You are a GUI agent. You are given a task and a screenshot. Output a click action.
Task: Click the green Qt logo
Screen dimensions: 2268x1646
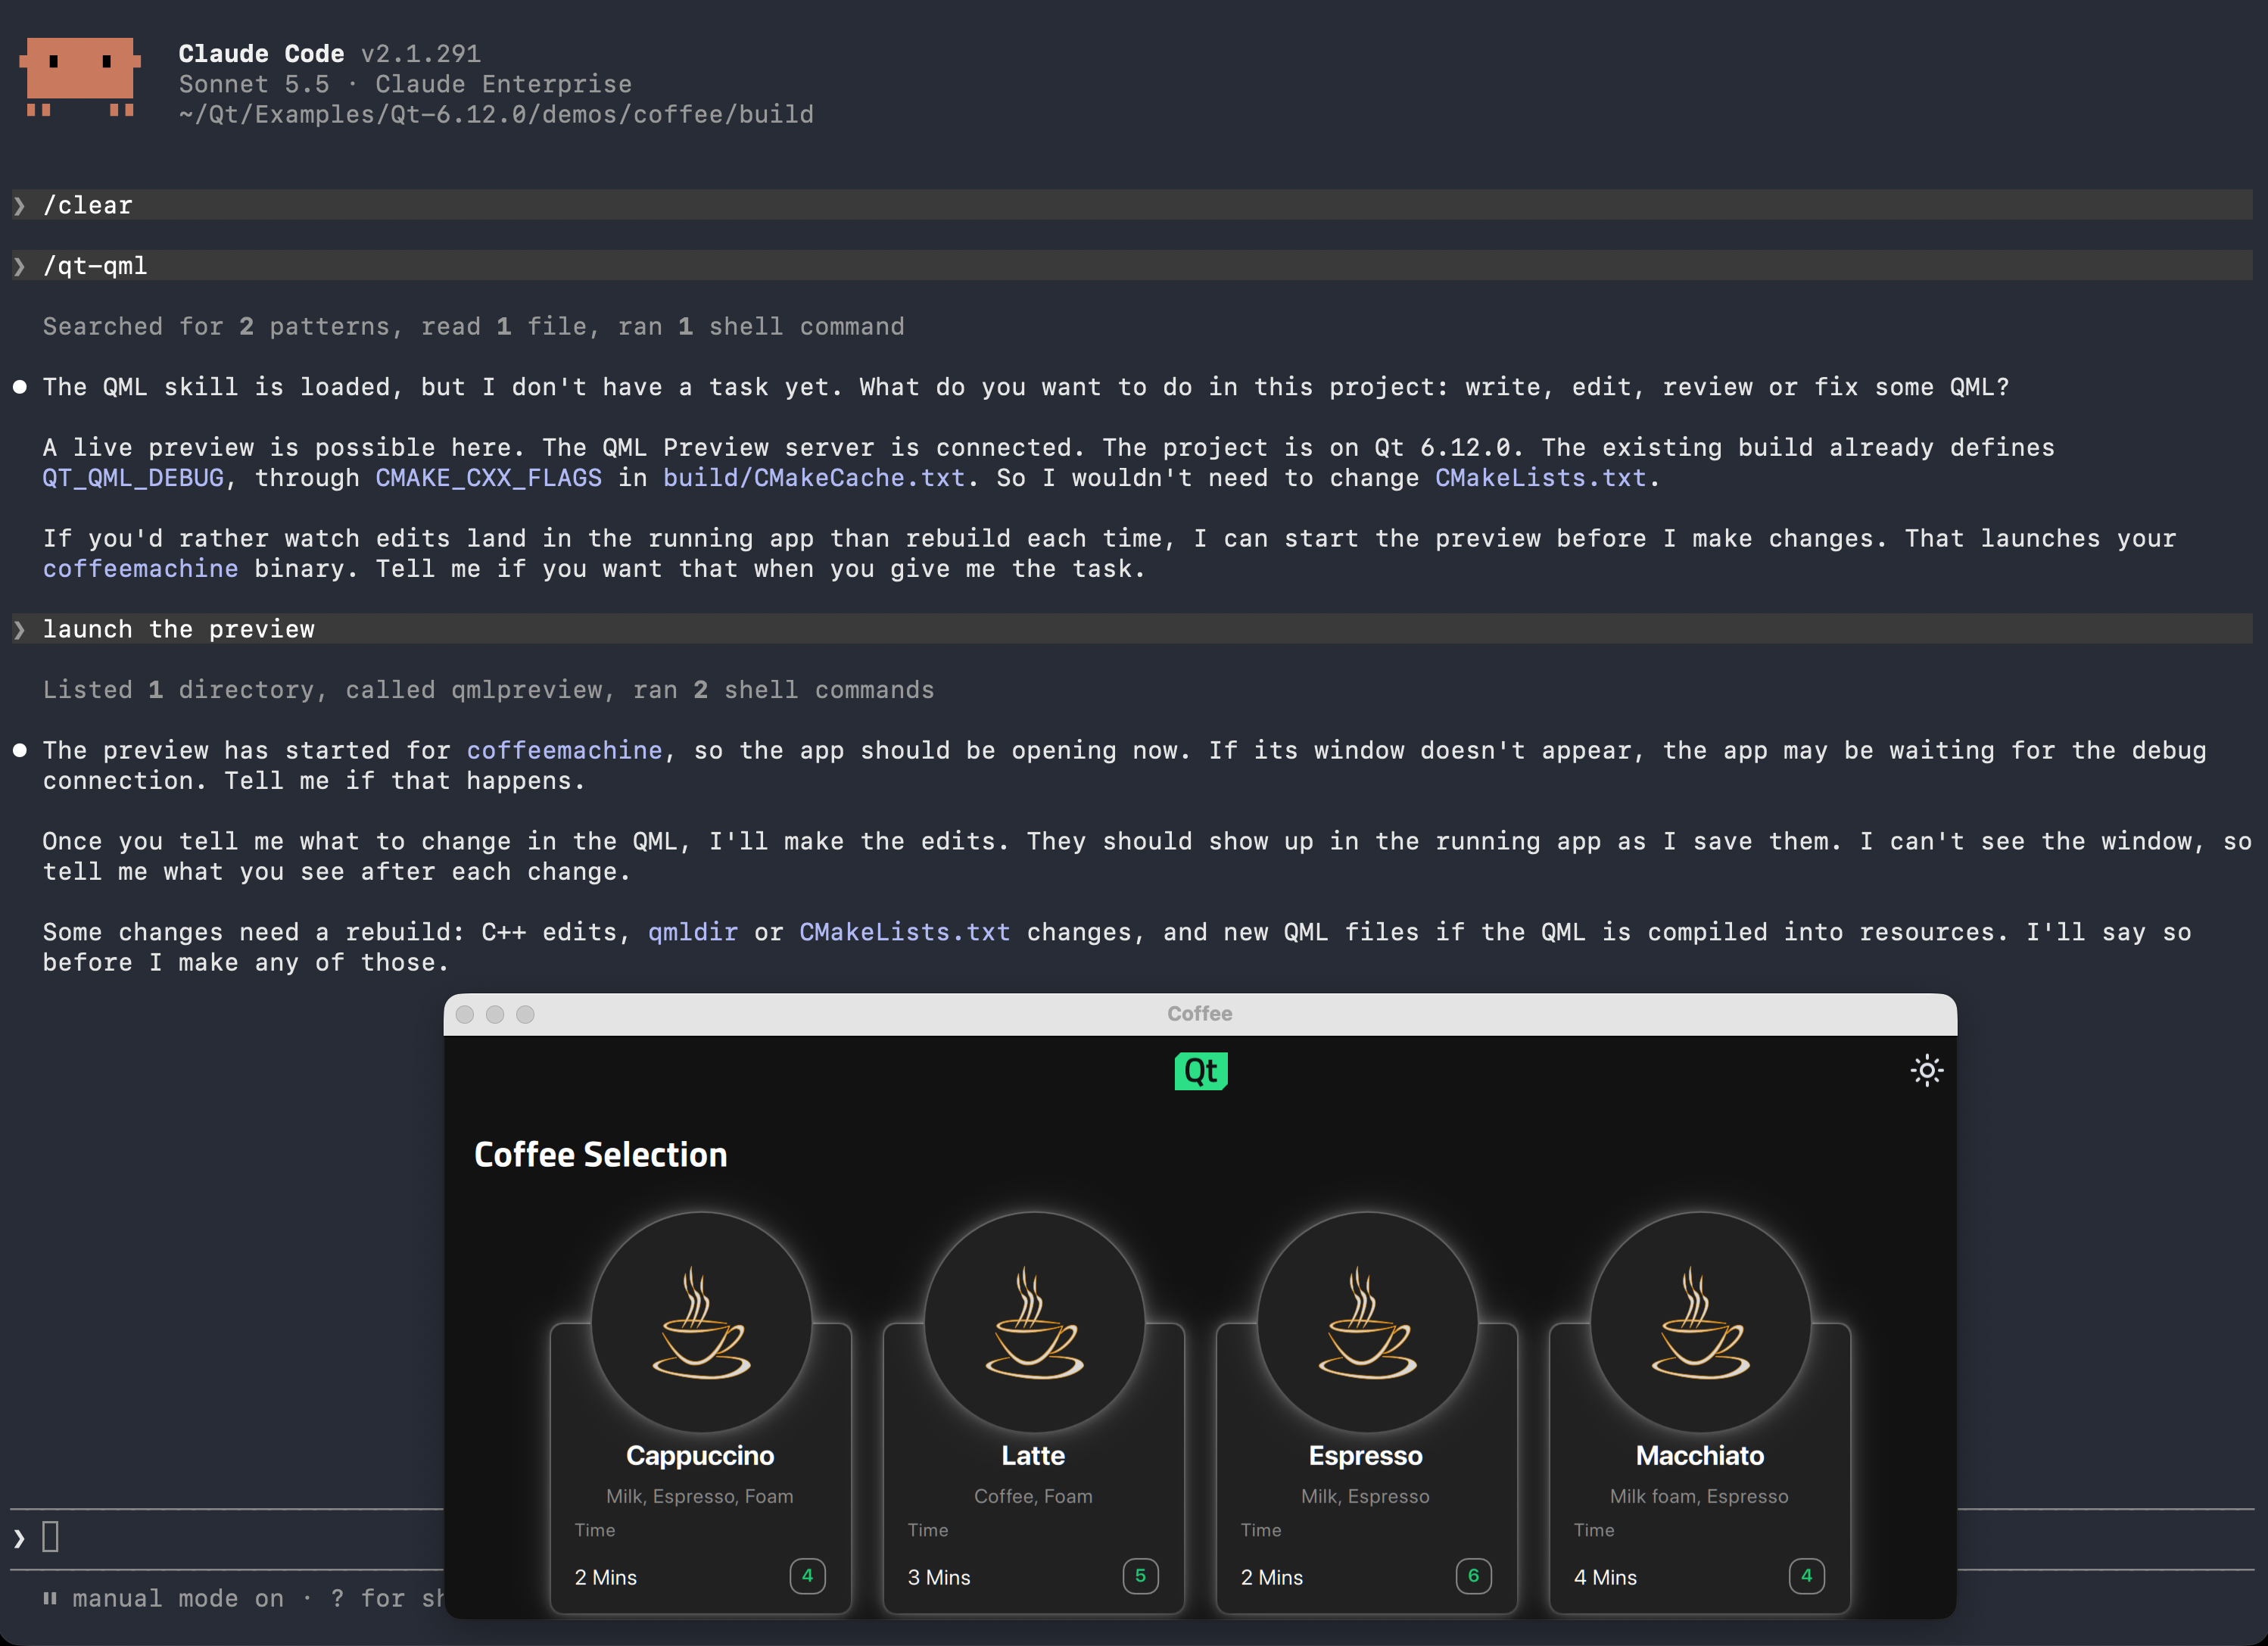(x=1200, y=1071)
